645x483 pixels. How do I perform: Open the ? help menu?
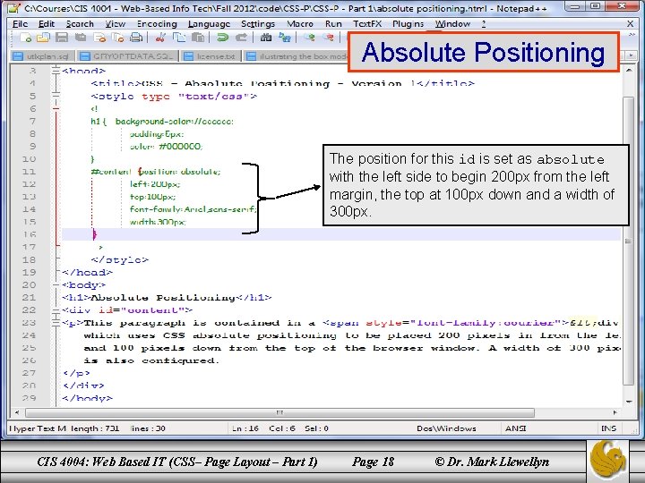pos(484,24)
